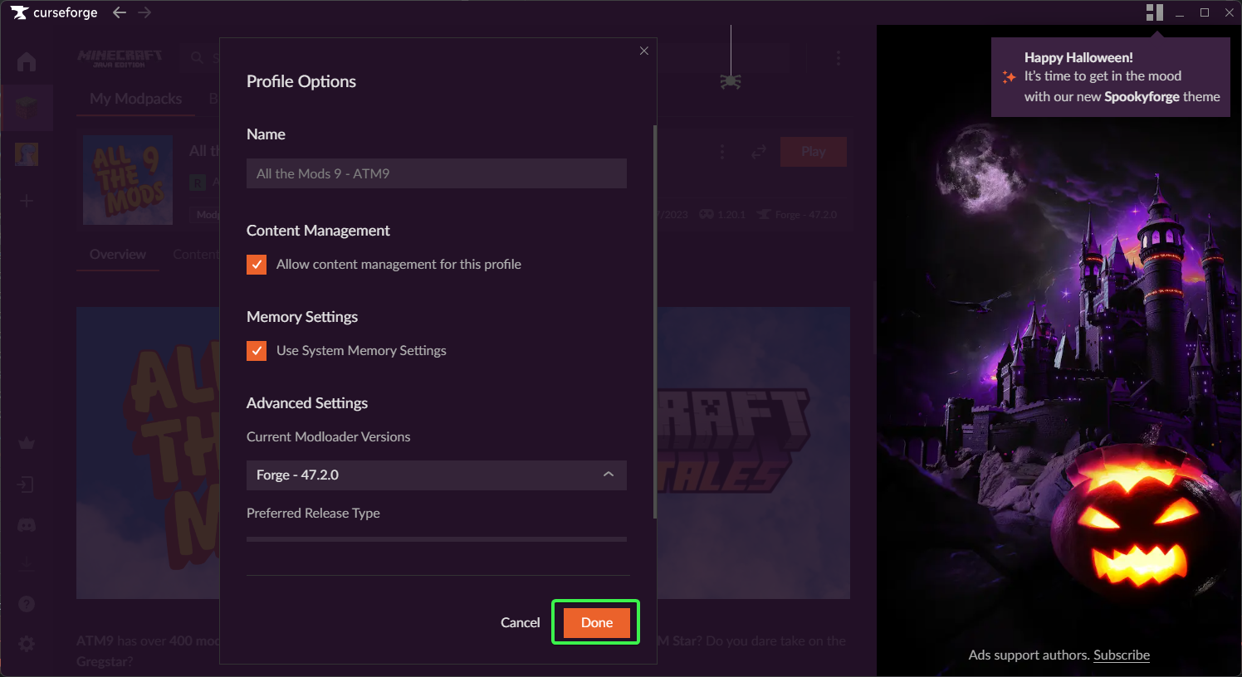Screen dimensions: 1242x677
Task: Click the downloads icon in the sidebar
Action: point(27,564)
